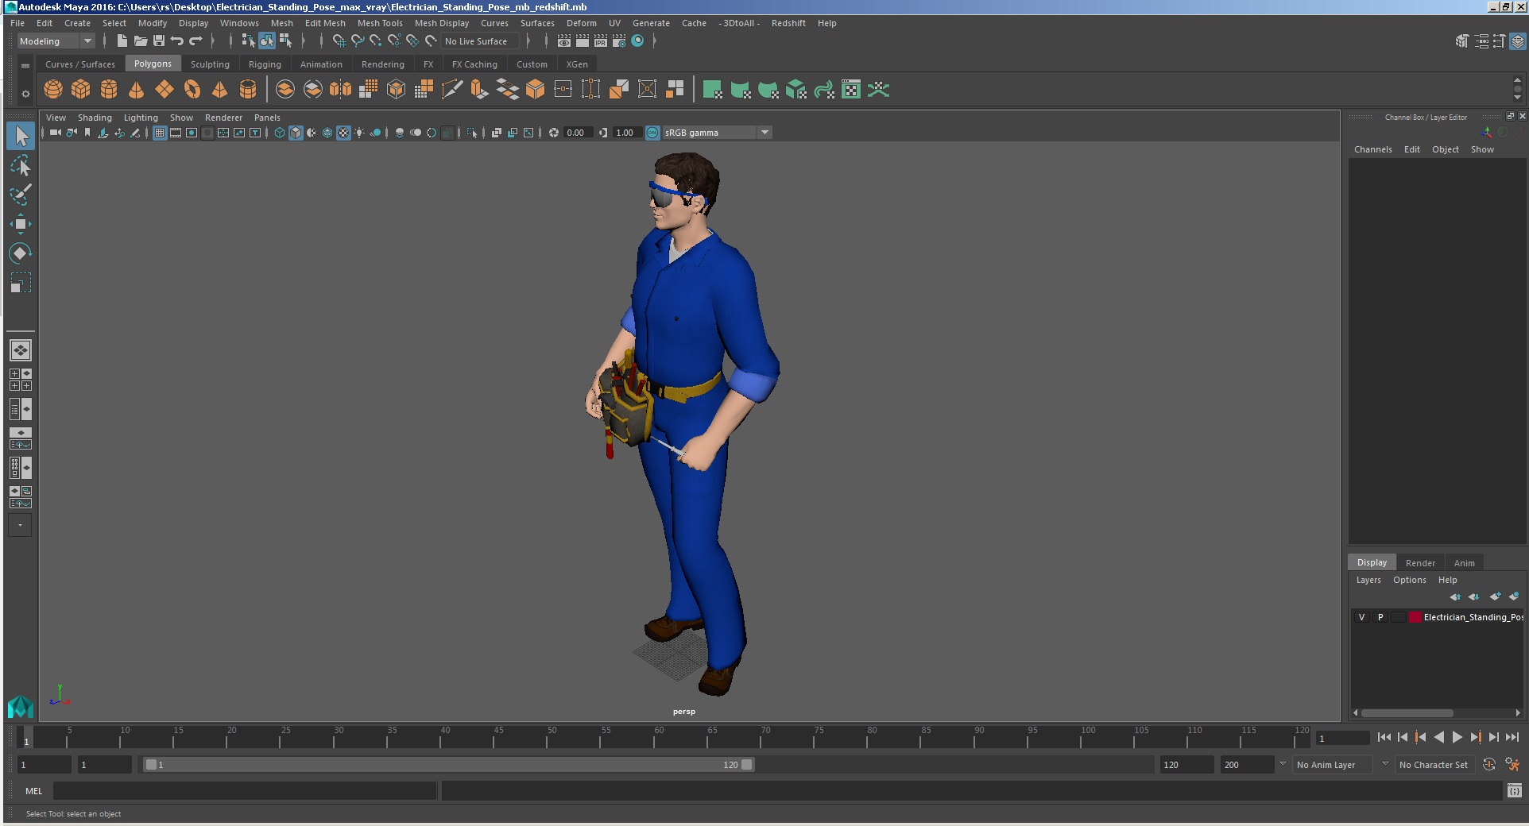Select the Polygon Sphere shelf icon

tap(53, 90)
